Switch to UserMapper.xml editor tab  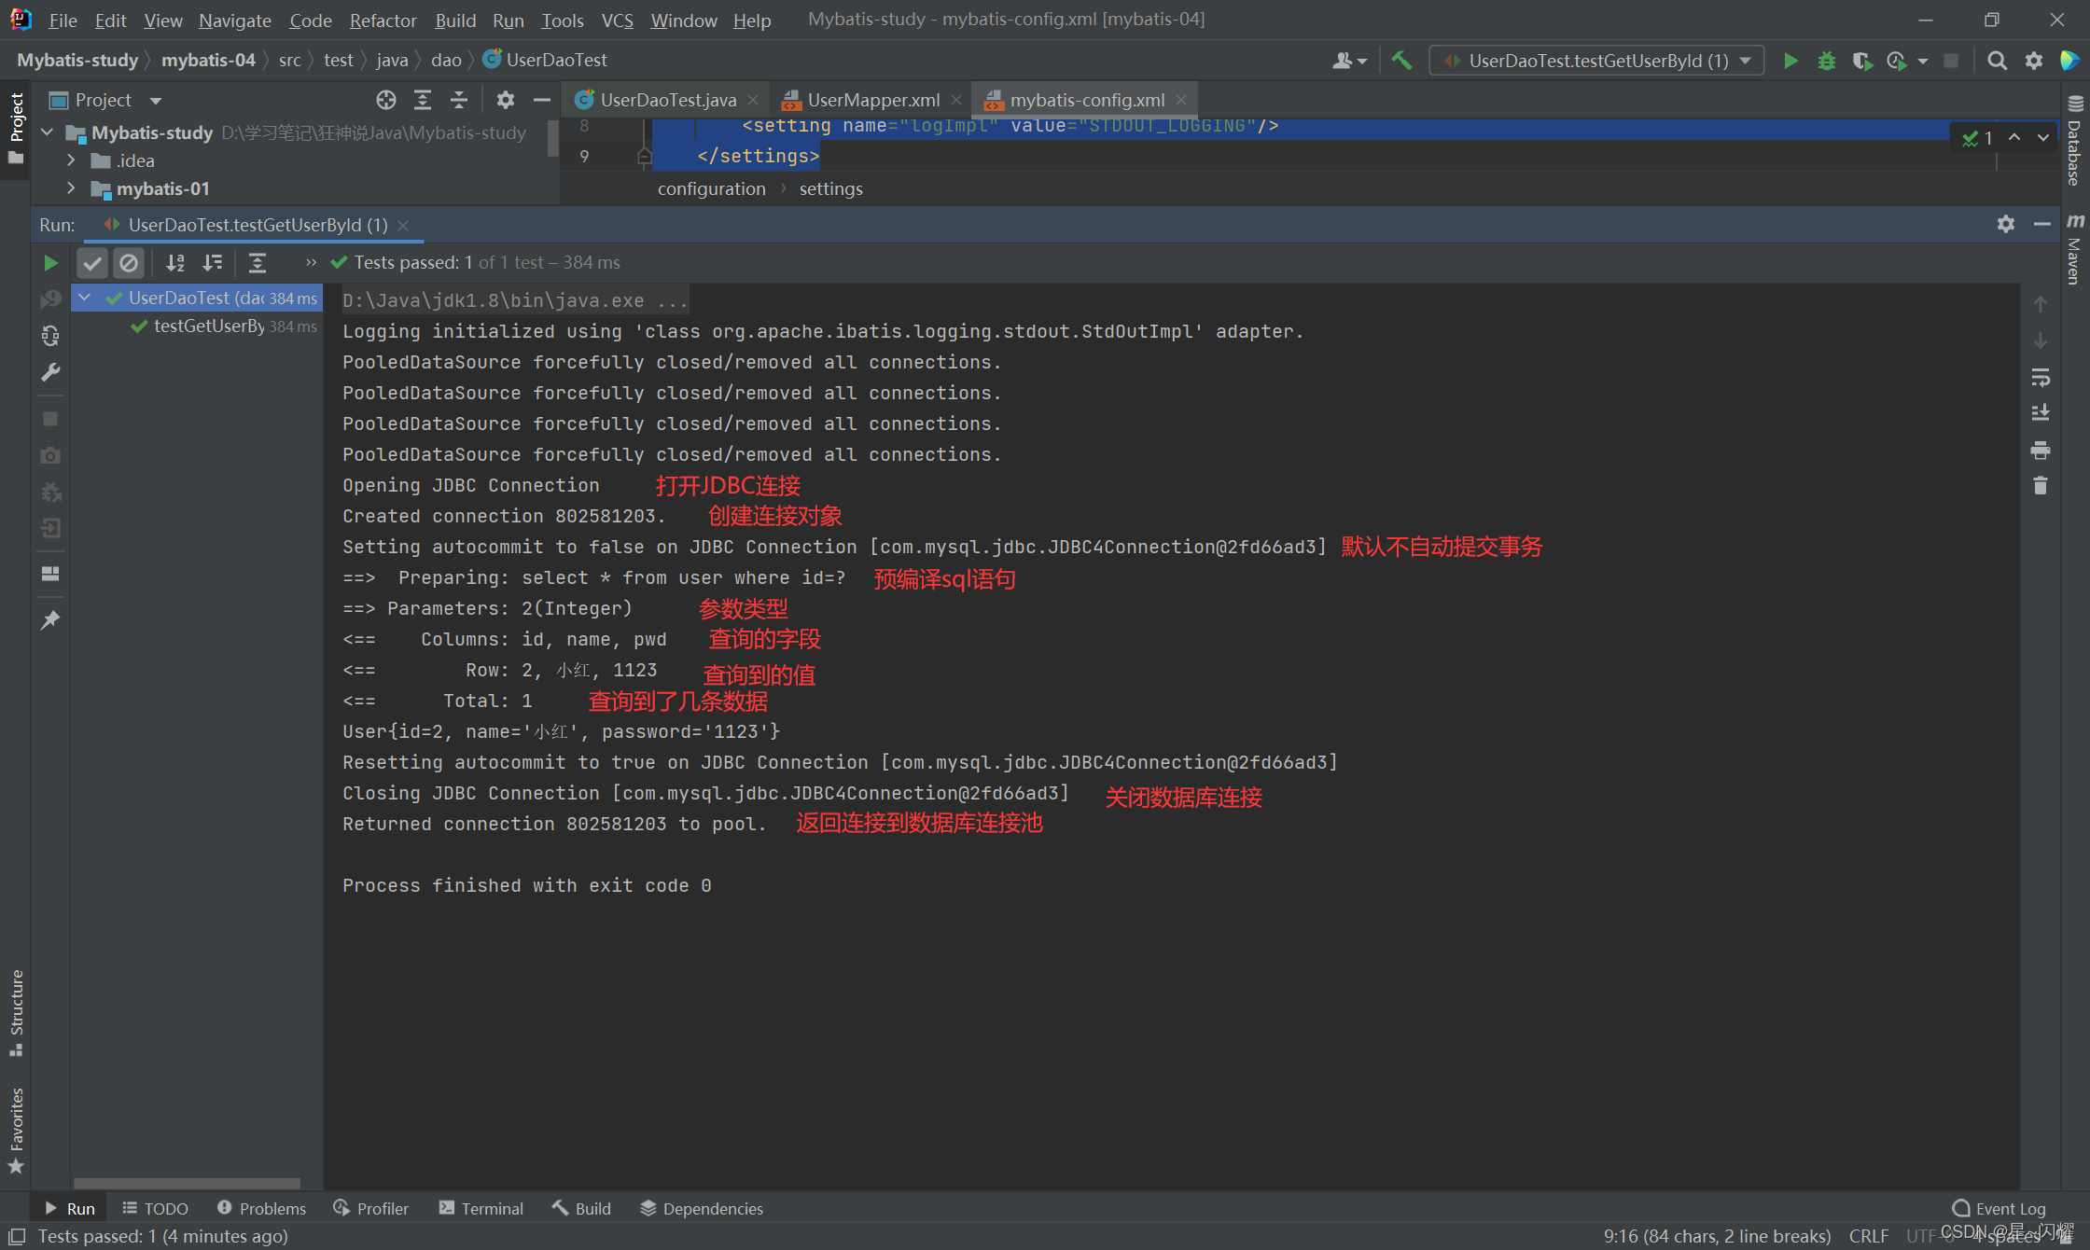coord(872,100)
